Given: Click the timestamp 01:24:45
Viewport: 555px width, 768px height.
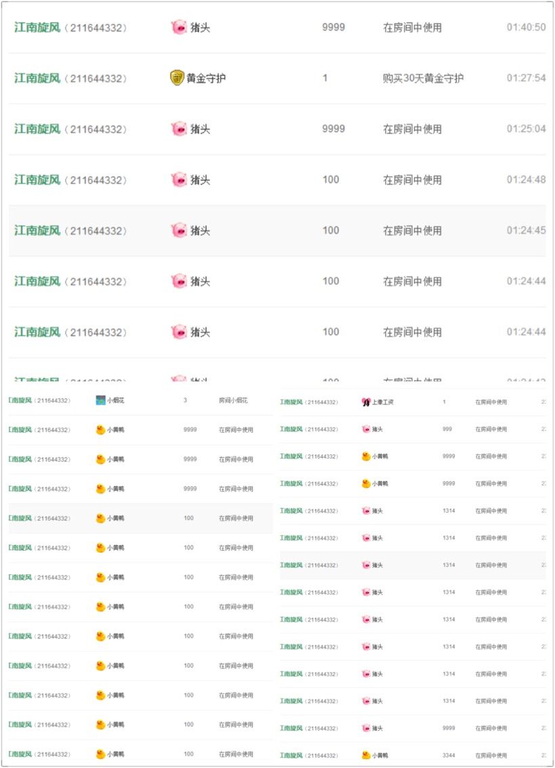Looking at the screenshot, I should click(x=526, y=230).
